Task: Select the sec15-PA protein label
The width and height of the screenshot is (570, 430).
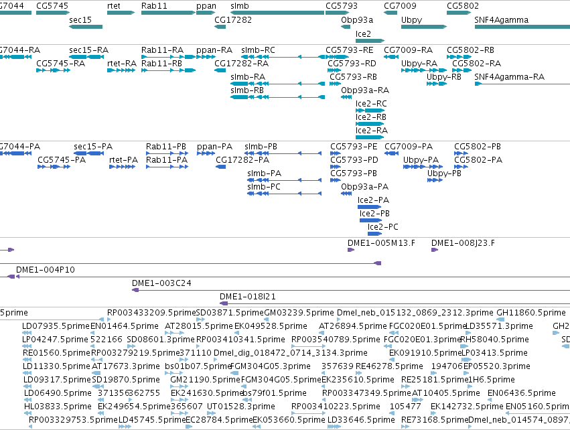Action: click(93, 147)
